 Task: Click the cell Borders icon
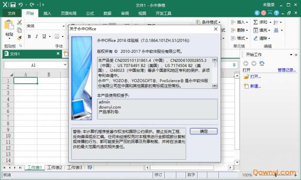(57, 37)
